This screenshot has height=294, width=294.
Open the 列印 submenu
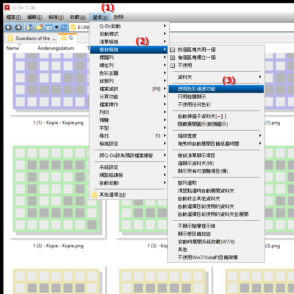point(129,113)
